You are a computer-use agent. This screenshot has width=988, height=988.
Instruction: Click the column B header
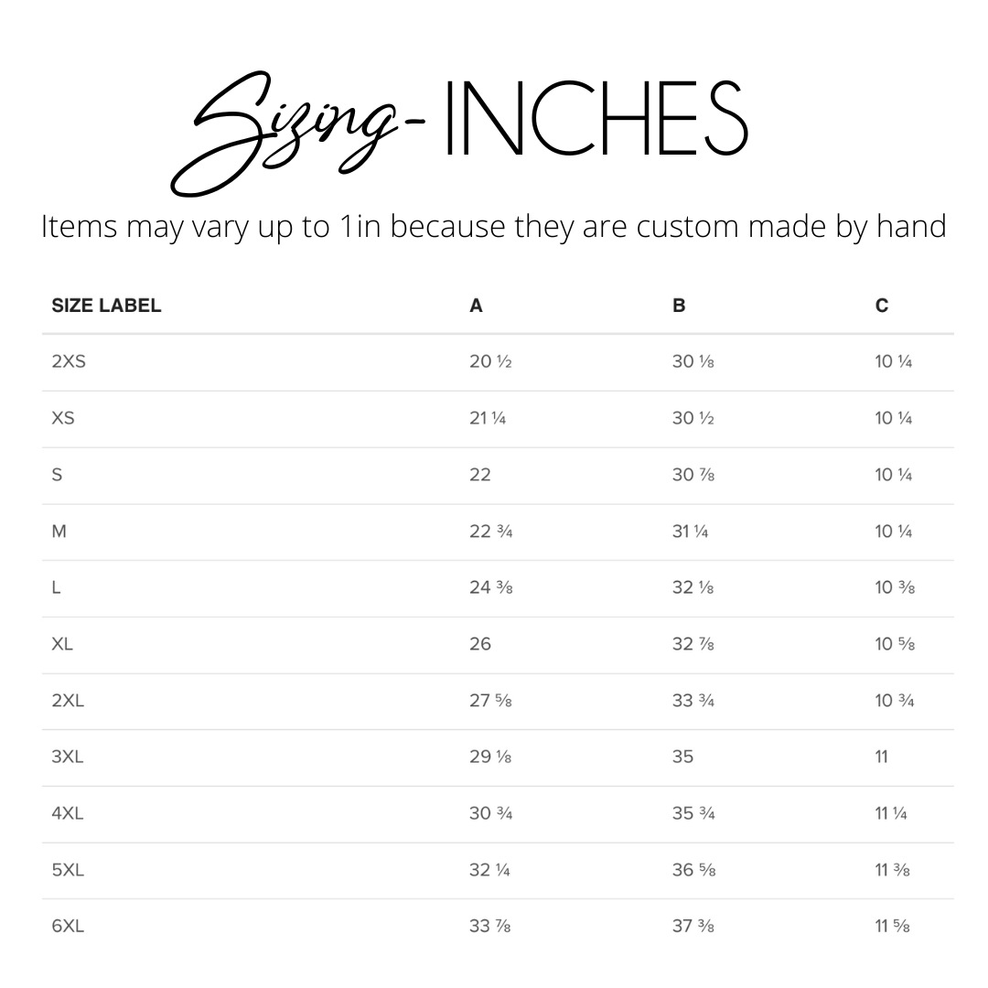(679, 306)
